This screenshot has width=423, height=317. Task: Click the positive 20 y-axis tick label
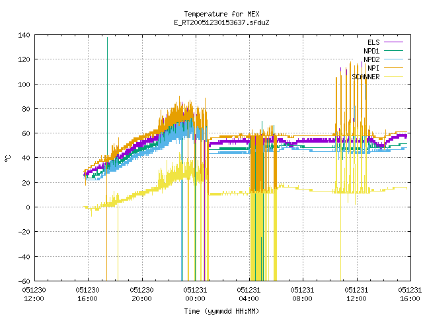tap(26, 183)
